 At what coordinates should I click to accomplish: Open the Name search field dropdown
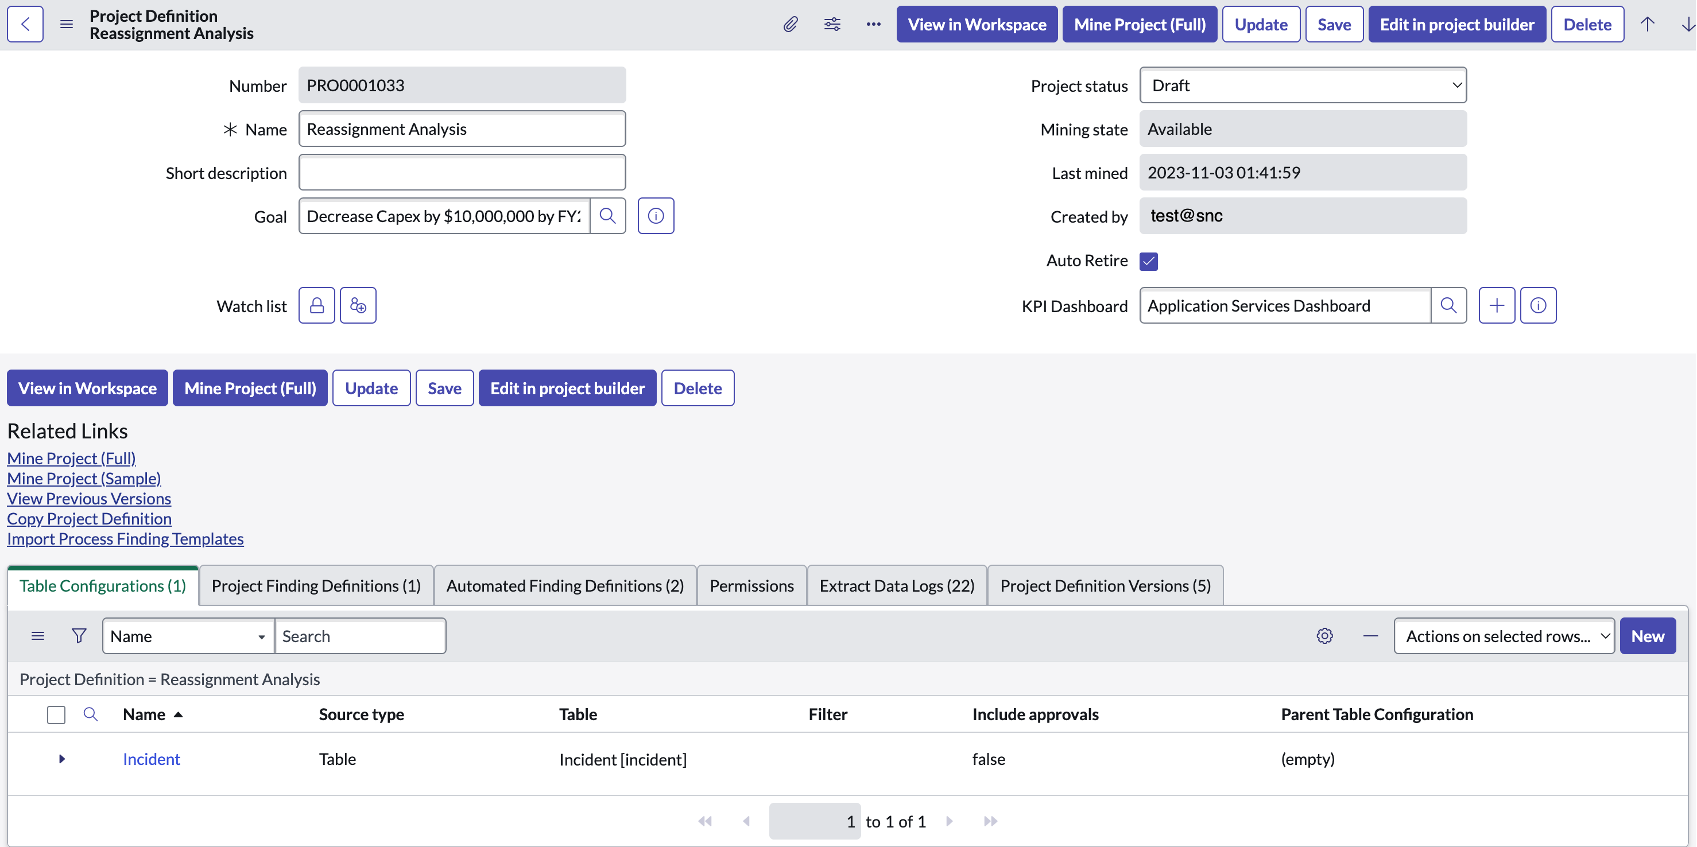pos(188,636)
